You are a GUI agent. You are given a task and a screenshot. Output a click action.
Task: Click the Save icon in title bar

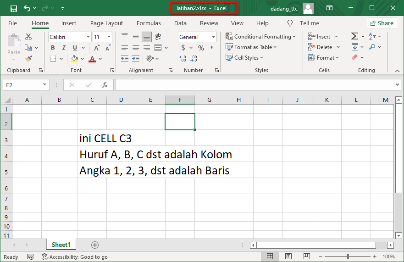(x=14, y=9)
